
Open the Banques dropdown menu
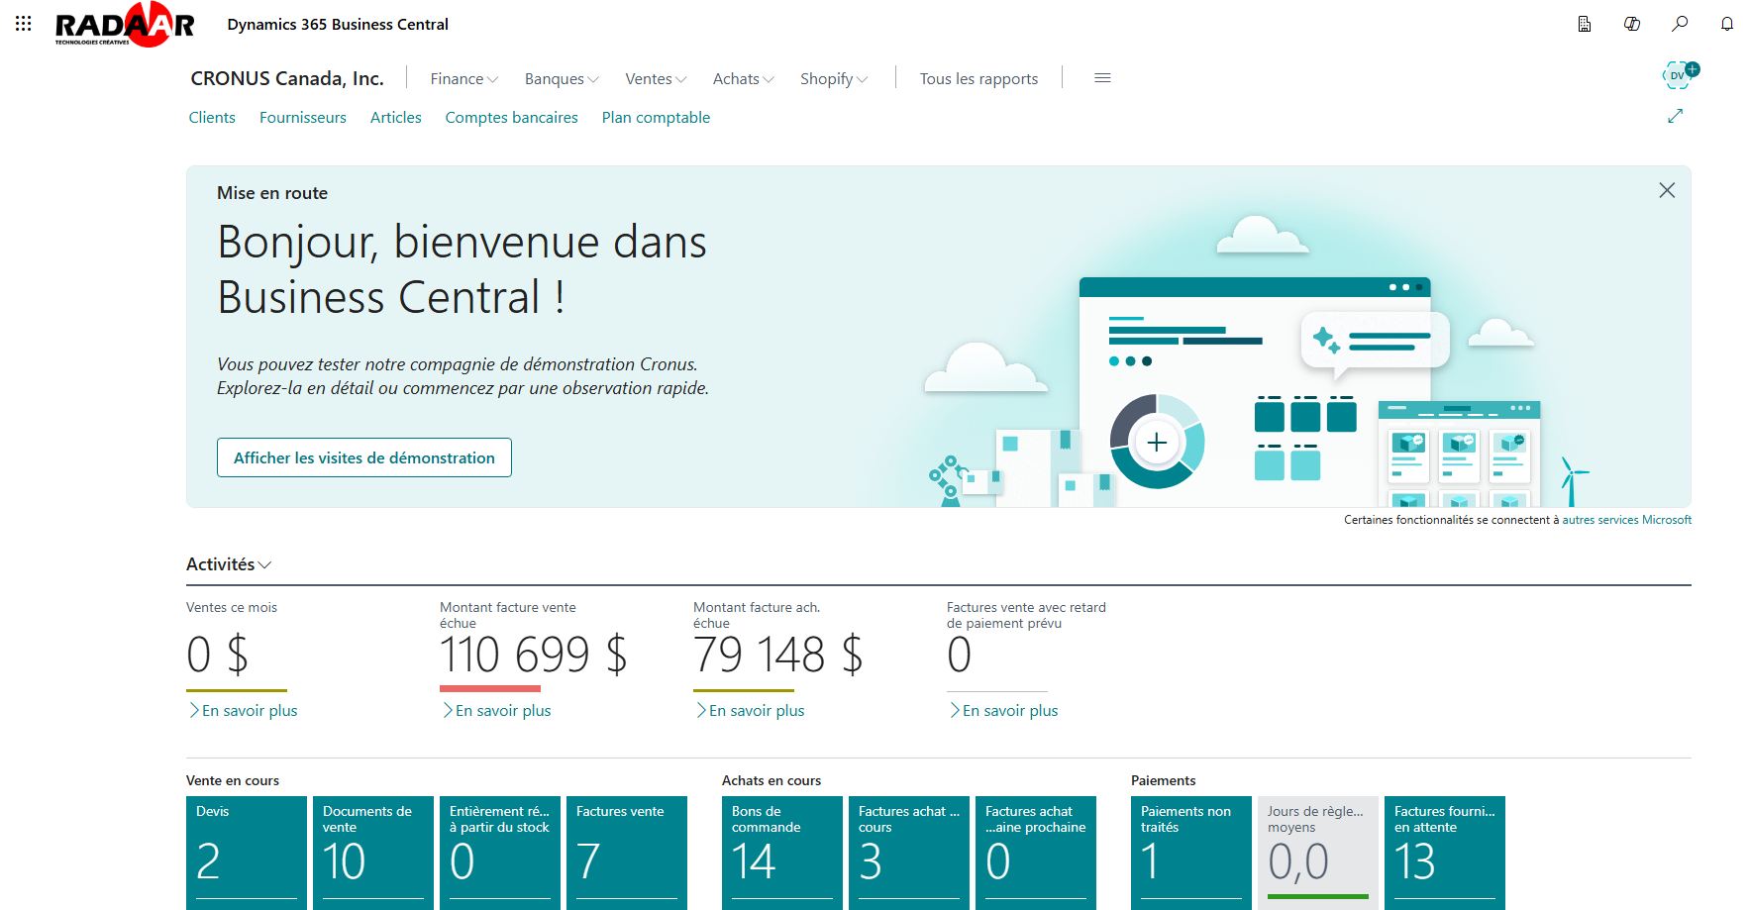pyautogui.click(x=561, y=79)
